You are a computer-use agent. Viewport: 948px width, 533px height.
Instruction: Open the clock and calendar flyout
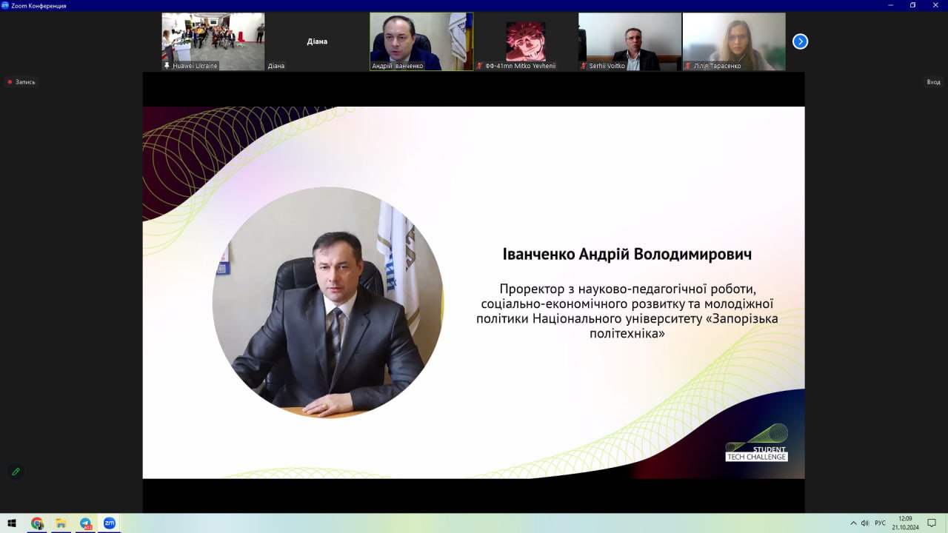pos(905,523)
